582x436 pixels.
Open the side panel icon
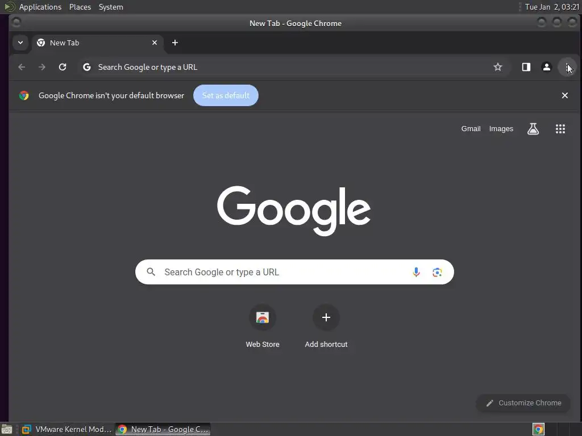pyautogui.click(x=526, y=67)
